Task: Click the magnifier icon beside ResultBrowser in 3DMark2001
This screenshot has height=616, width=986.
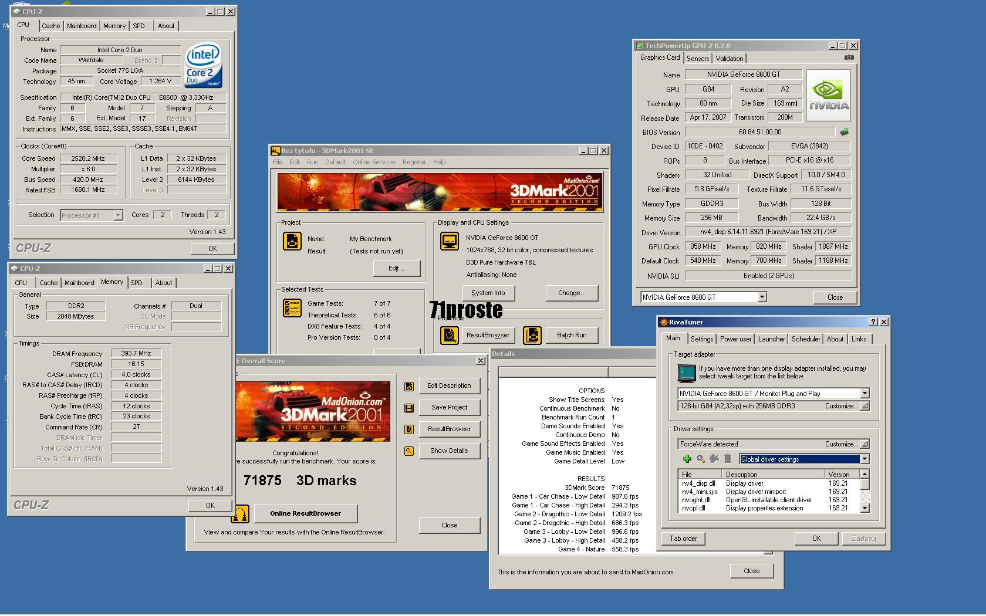Action: [450, 335]
